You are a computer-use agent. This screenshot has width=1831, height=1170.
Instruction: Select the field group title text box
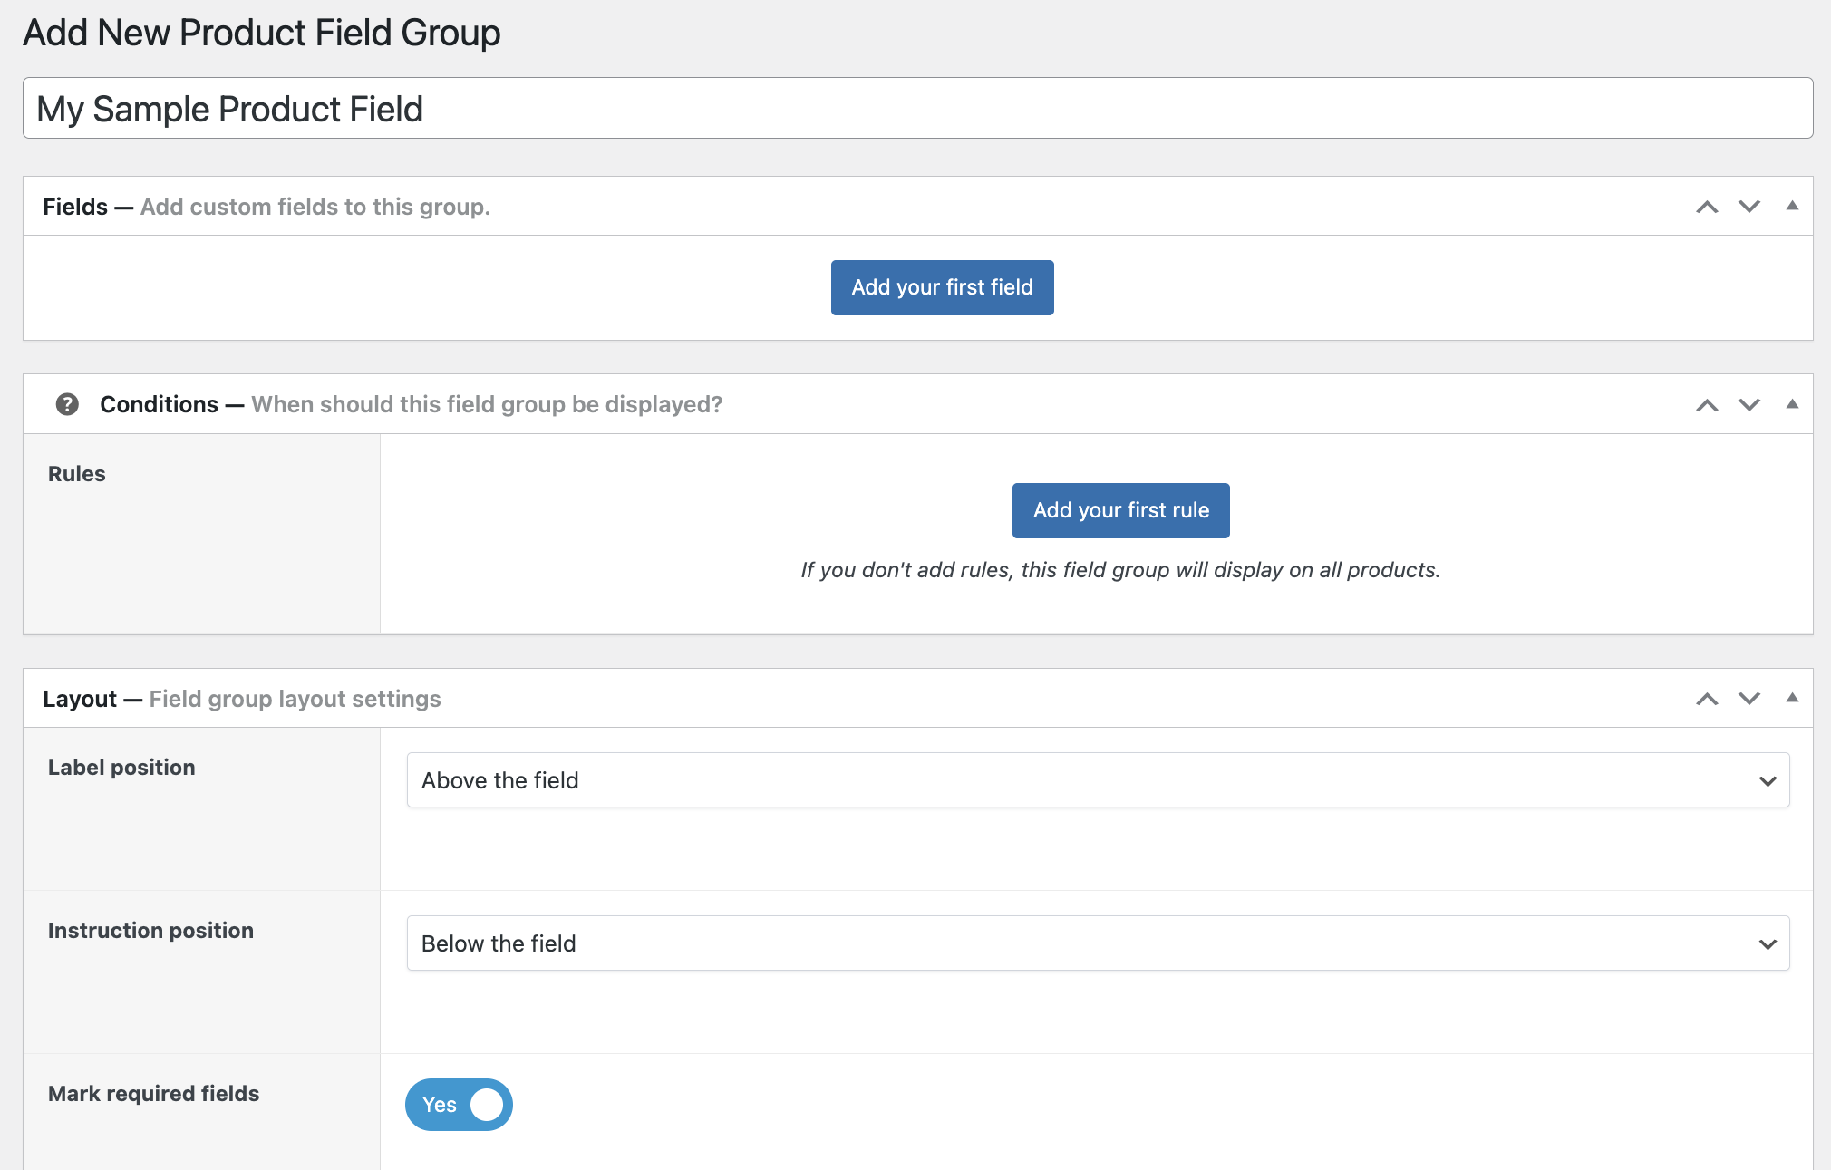pyautogui.click(x=915, y=108)
